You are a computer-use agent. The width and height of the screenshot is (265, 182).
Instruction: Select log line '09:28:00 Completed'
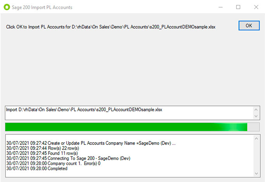(37, 168)
